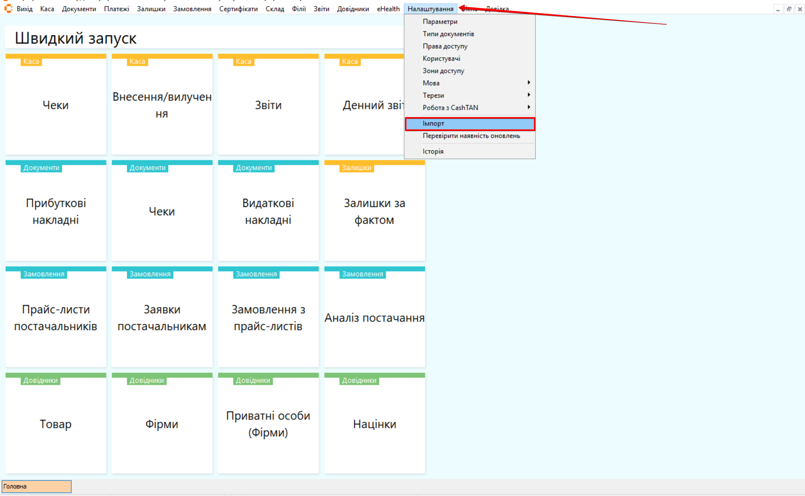Open Внесення/вилучення cash tile

162,105
